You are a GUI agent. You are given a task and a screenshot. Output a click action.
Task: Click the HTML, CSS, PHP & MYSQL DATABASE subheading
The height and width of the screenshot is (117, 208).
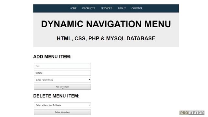tap(106, 38)
